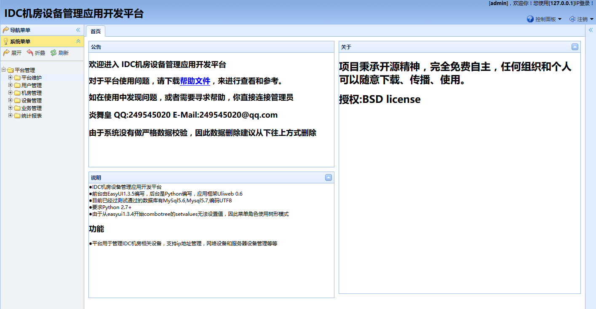The width and height of the screenshot is (596, 309).
Task: Collapse the left navigation panel with double-arrow
Action: coord(78,30)
